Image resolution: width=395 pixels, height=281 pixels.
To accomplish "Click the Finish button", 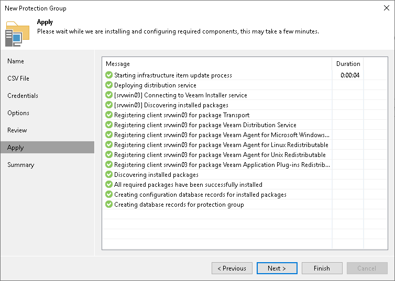I will pyautogui.click(x=322, y=268).
